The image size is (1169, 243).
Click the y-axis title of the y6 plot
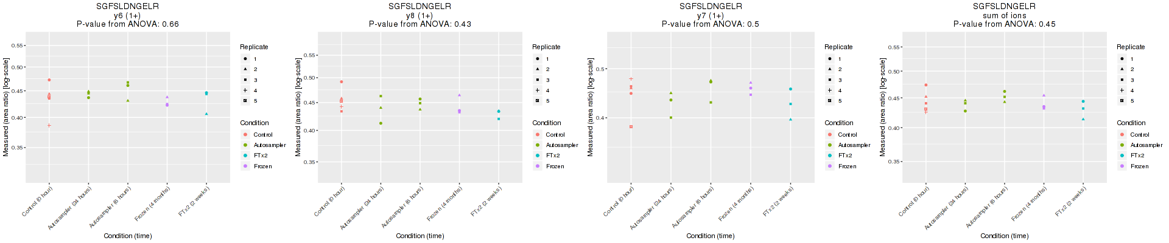(x=6, y=107)
